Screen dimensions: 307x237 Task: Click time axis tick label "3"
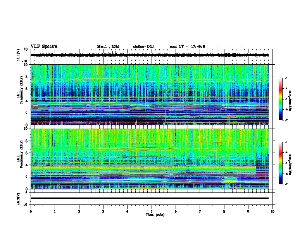(x=103, y=211)
